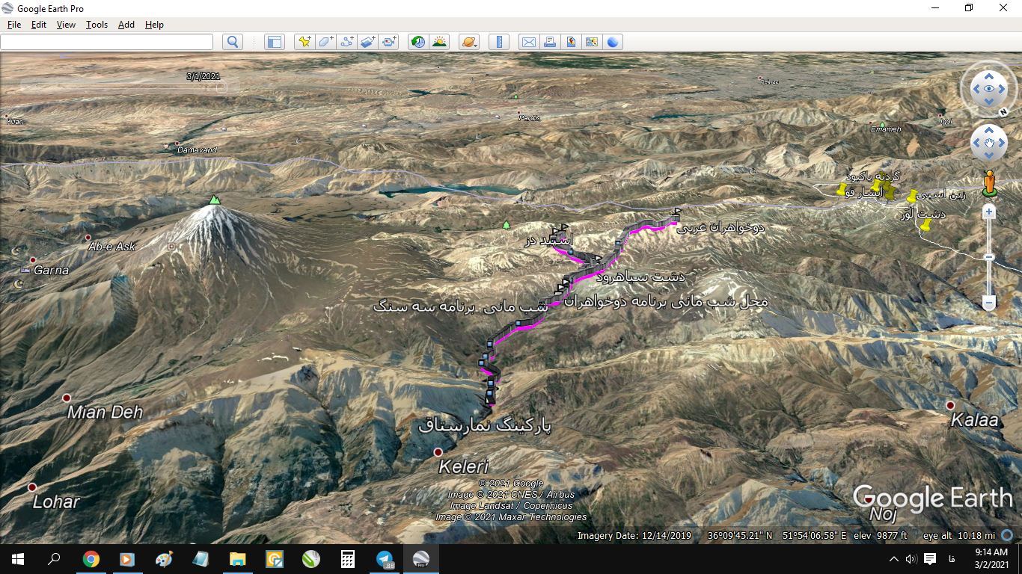Click in the search input field
Viewport: 1022px width, 574px height.
pos(106,42)
